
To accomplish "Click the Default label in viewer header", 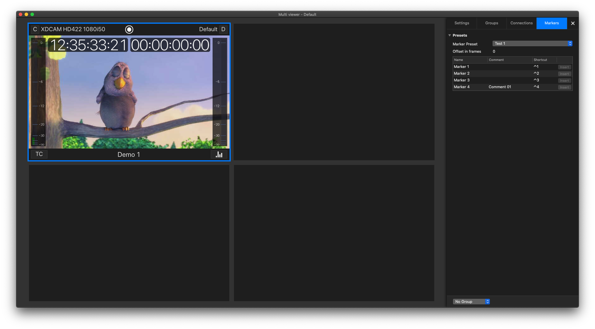I will click(x=208, y=29).
